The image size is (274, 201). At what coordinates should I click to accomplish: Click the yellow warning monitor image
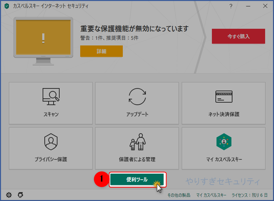(43, 41)
